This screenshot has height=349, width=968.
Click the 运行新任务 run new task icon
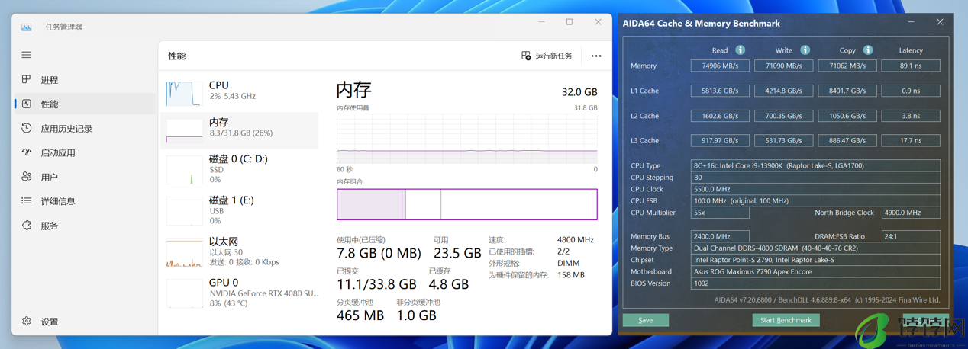[526, 56]
